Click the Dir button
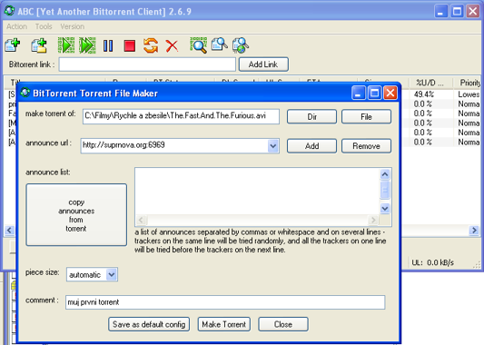Viewport: 484px width, 345px height. [311, 116]
